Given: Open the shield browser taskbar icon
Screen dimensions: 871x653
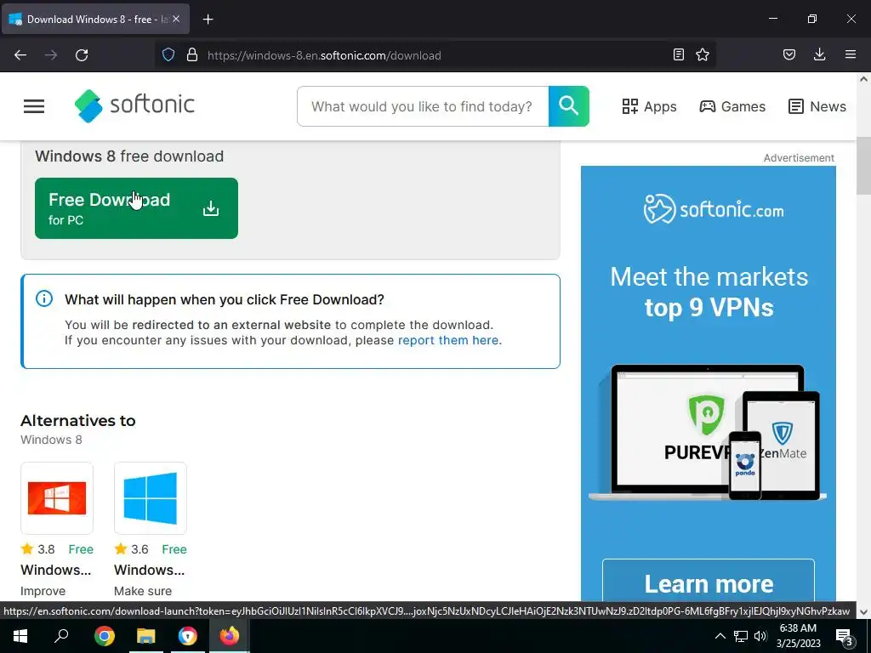Looking at the screenshot, I should (188, 636).
